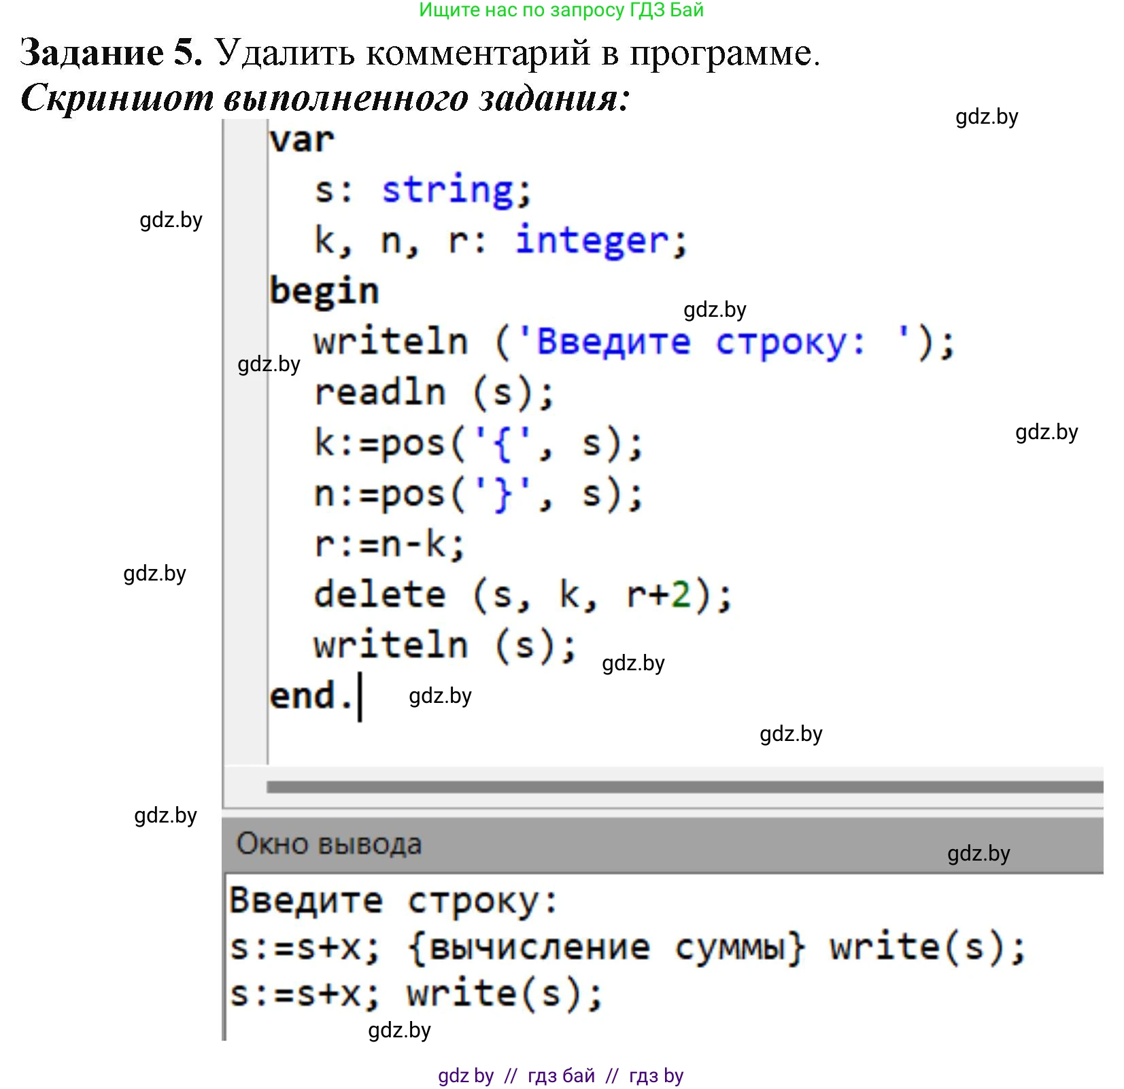Click the line 'k:=pos('{', s);'
The height and width of the screenshot is (1089, 1124).
pos(478,443)
